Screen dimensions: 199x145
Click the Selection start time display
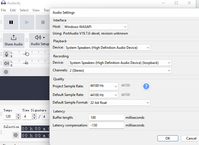[x=35, y=129]
